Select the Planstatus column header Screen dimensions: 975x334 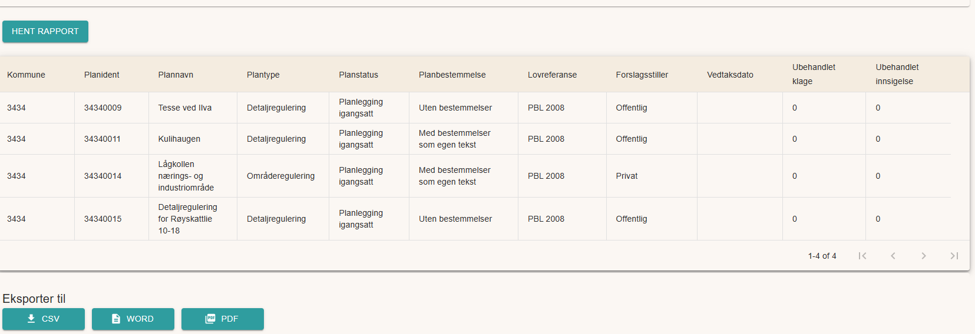[x=358, y=75]
